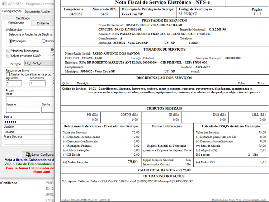269x202 pixels.
Task: Click the Frase Secreta input field
Action: [29, 142]
